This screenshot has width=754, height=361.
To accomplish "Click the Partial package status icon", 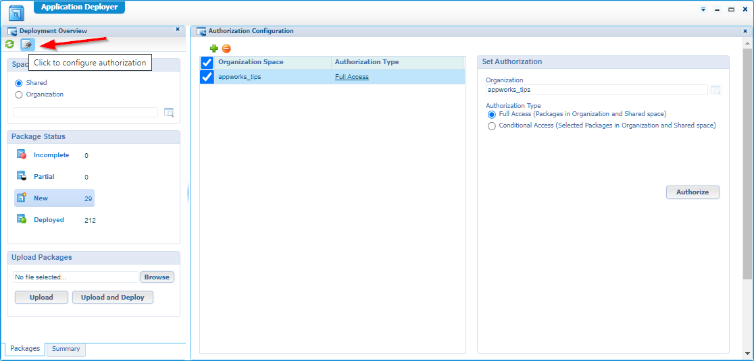I will pos(22,176).
